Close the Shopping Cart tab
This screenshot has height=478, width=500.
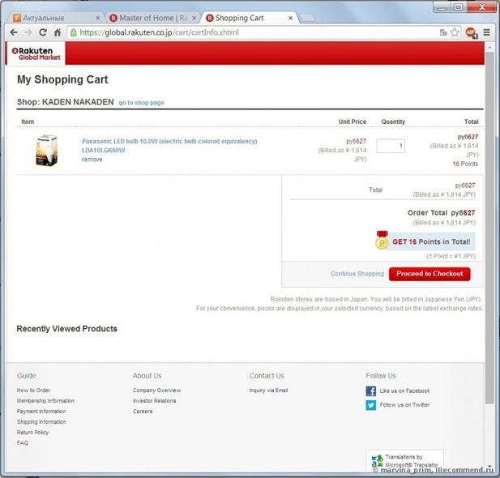(290, 18)
